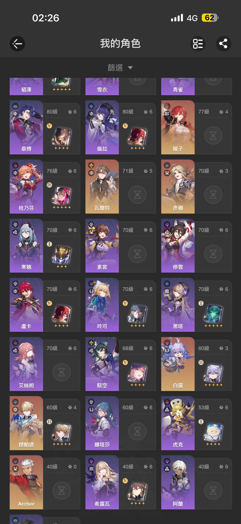Open 虎克 light cone icon
The height and width of the screenshot is (524, 241).
[x=213, y=432]
